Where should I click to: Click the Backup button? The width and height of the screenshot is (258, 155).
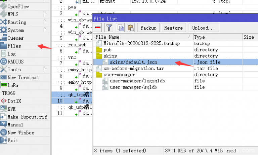pyautogui.click(x=148, y=28)
